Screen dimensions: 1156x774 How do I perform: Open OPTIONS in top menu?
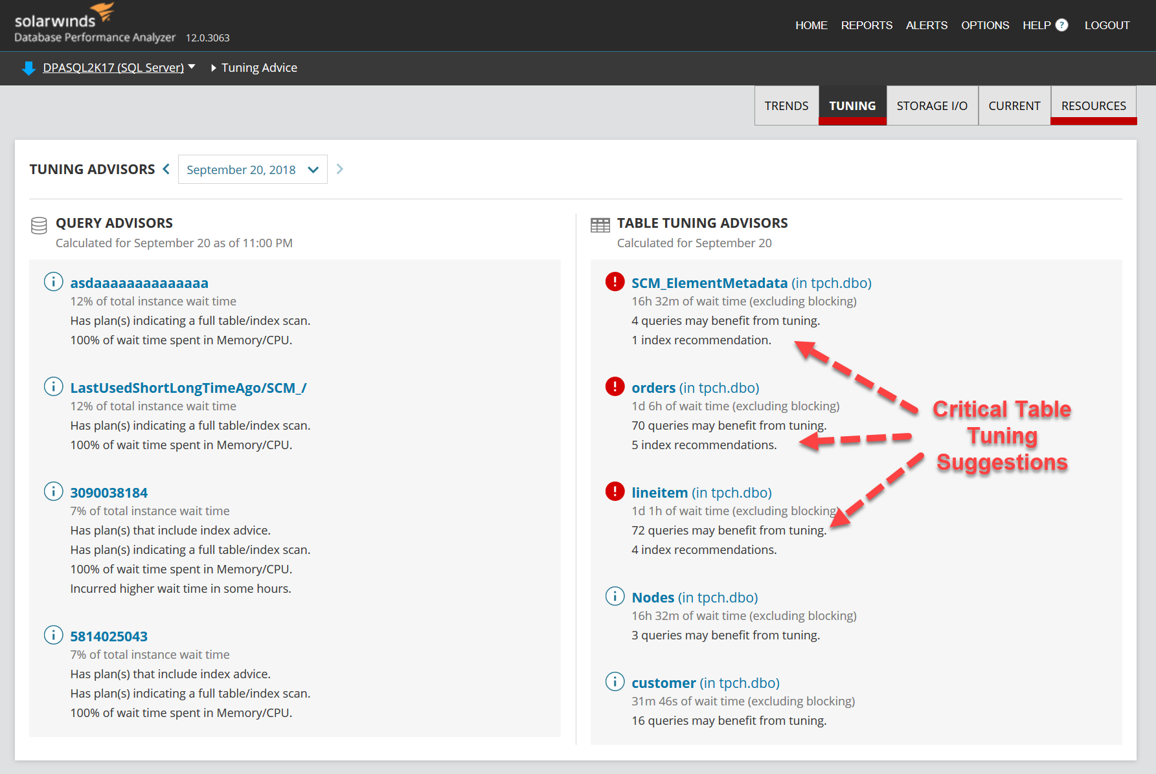985,25
